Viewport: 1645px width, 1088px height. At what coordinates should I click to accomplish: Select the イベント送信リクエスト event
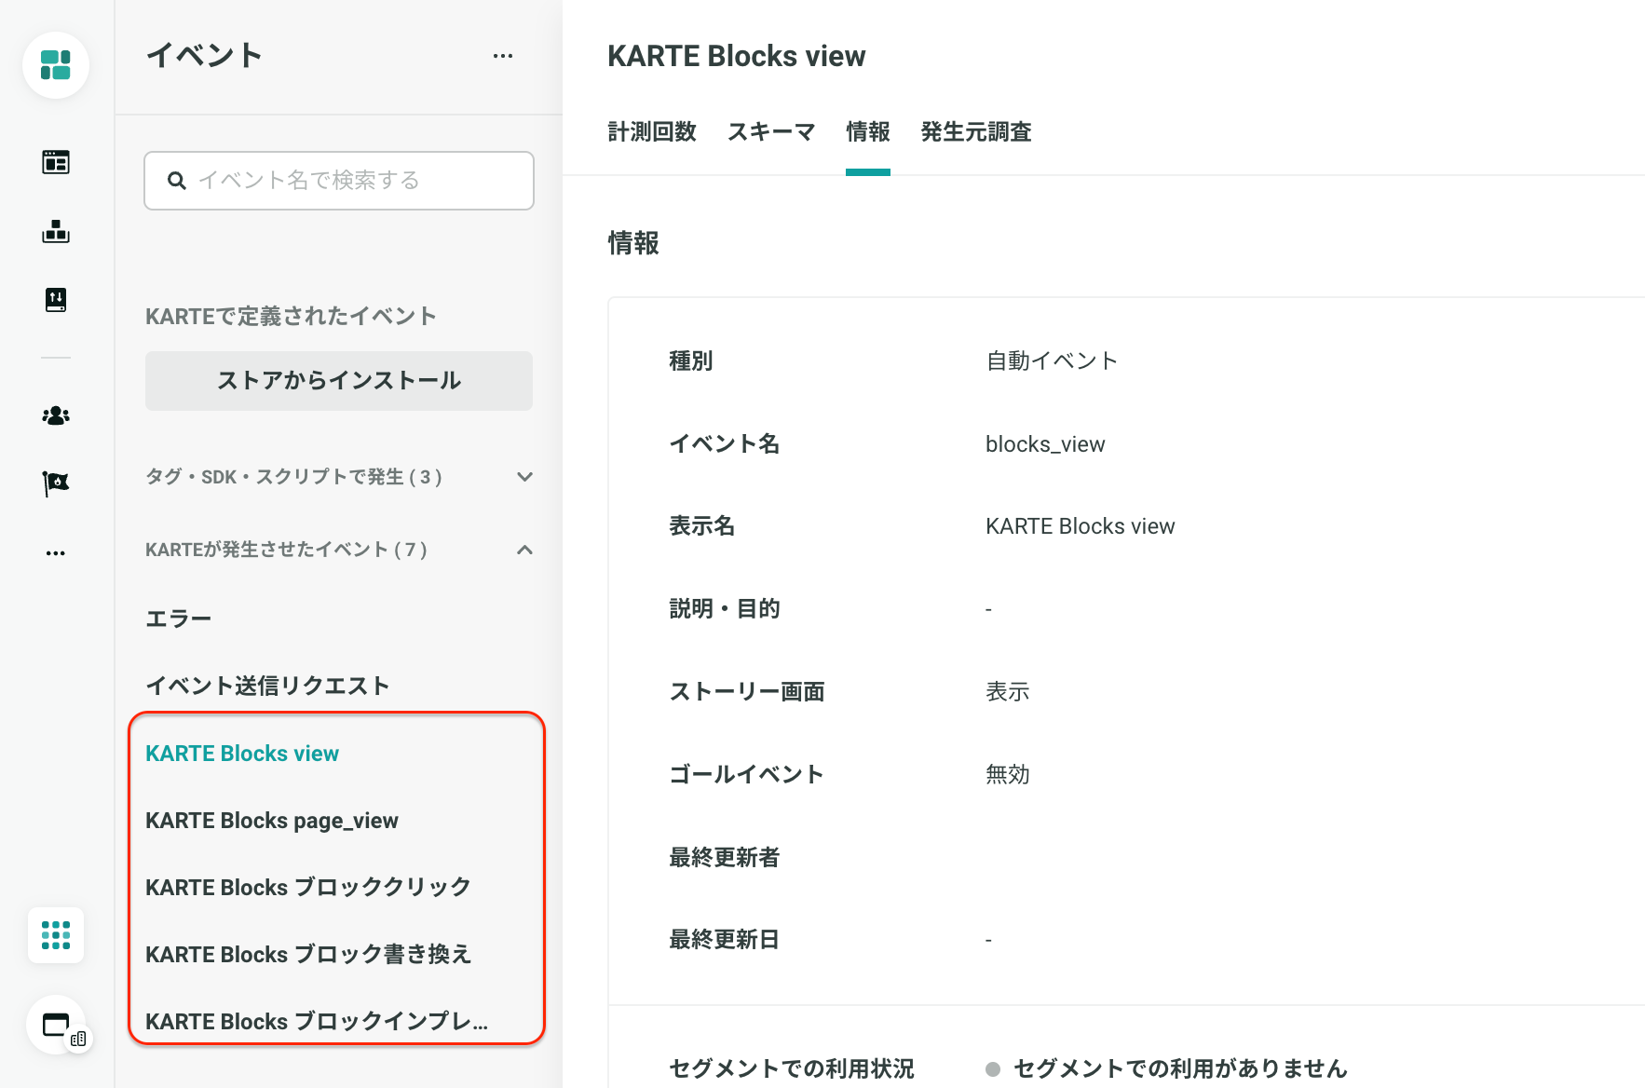click(267, 686)
